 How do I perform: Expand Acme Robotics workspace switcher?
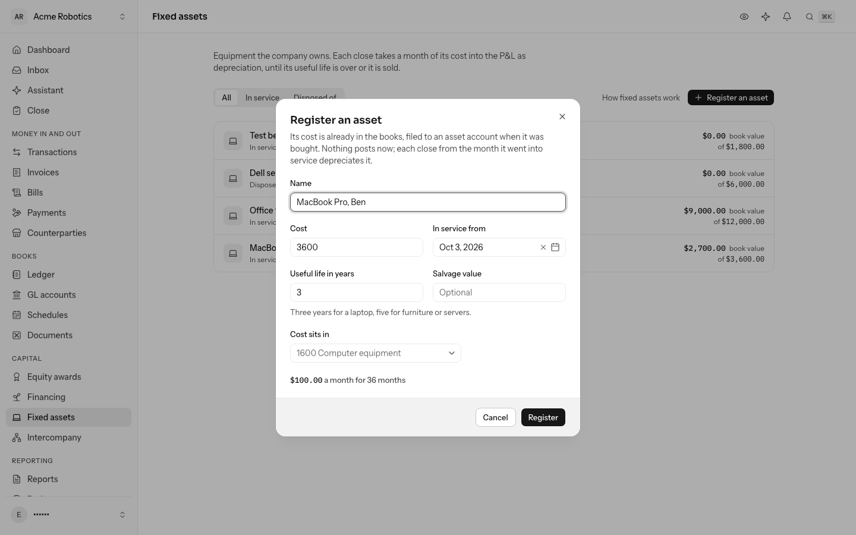[68, 17]
